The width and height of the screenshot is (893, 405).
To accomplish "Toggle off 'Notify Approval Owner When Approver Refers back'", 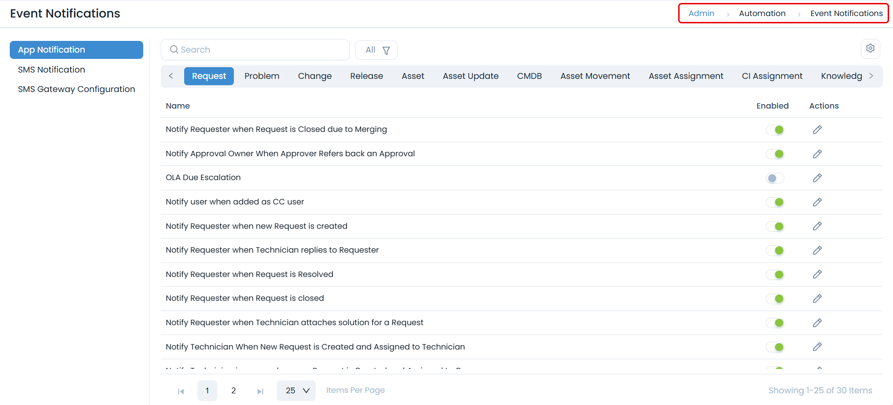I will pos(775,154).
